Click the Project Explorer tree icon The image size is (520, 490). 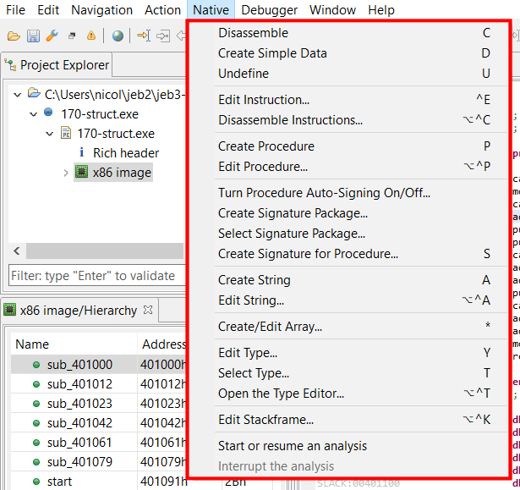click(10, 64)
